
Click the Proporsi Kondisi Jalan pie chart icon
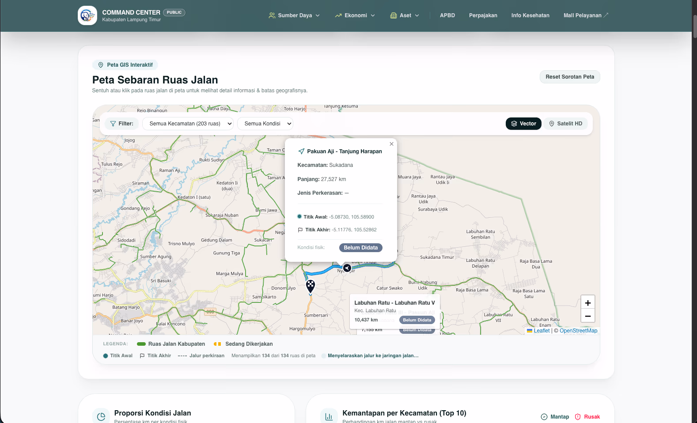click(101, 416)
